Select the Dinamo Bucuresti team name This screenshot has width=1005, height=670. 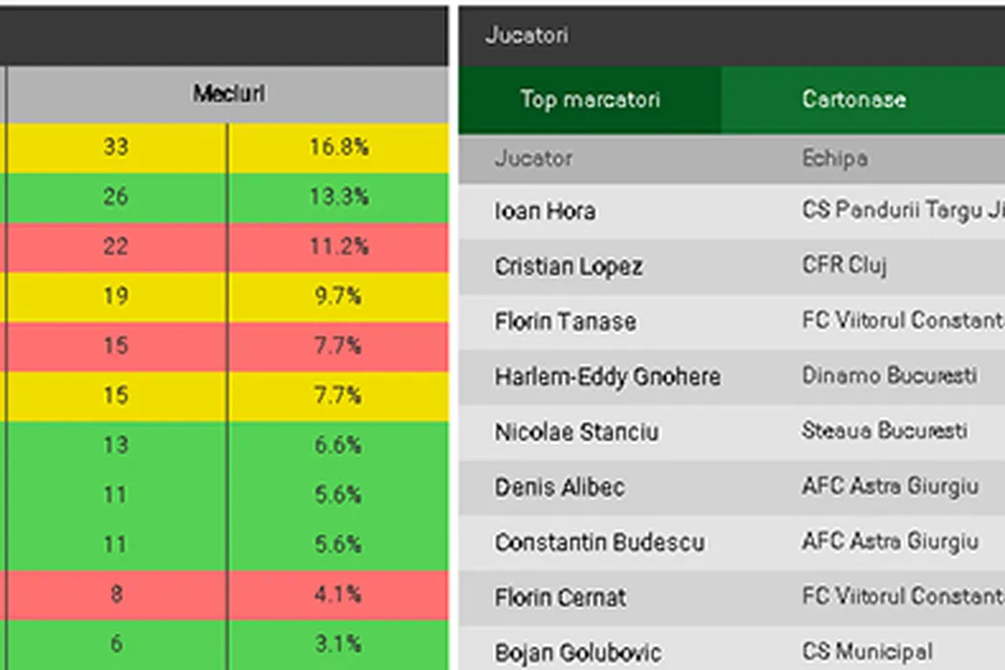[x=889, y=376]
